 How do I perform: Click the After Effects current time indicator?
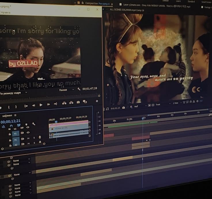pos(143,118)
